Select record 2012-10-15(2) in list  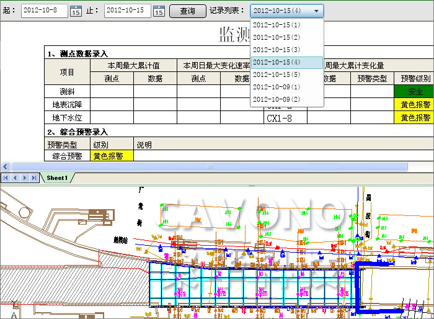[287, 37]
